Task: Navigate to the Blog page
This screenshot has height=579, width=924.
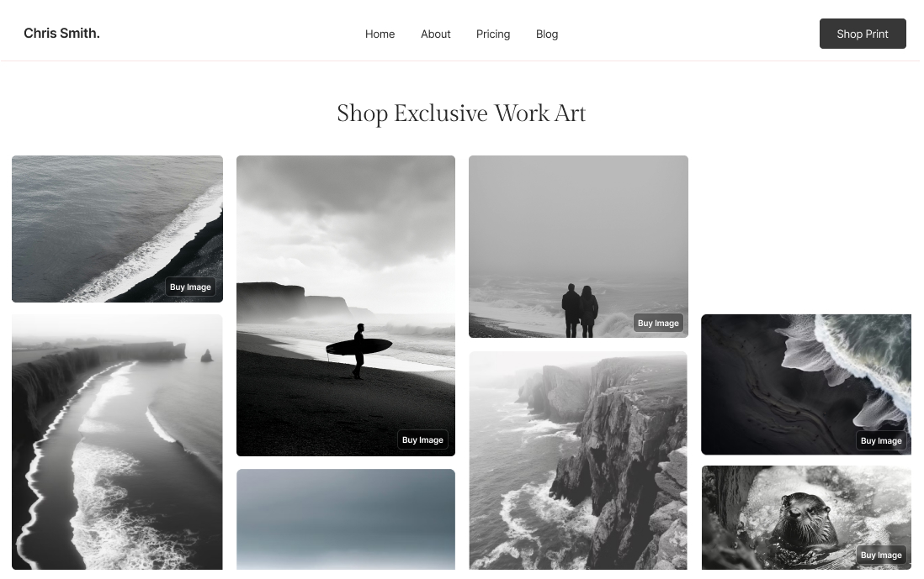Action: click(546, 34)
